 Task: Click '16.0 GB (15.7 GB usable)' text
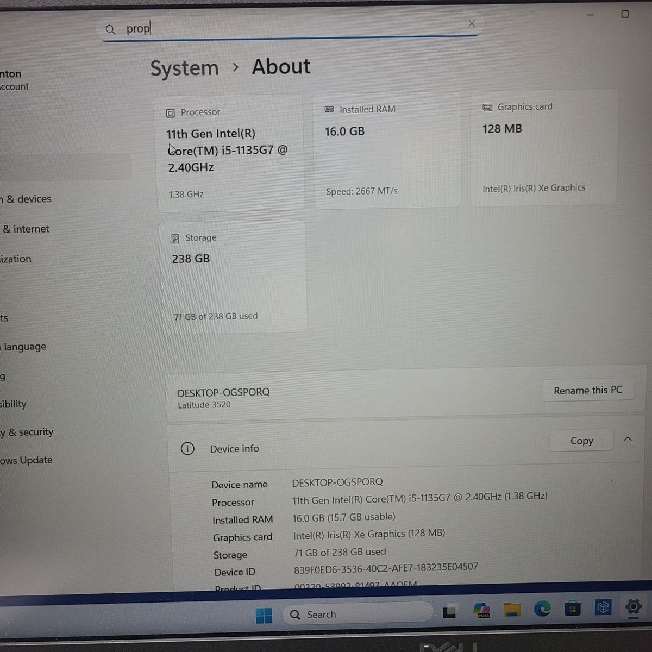pyautogui.click(x=344, y=517)
